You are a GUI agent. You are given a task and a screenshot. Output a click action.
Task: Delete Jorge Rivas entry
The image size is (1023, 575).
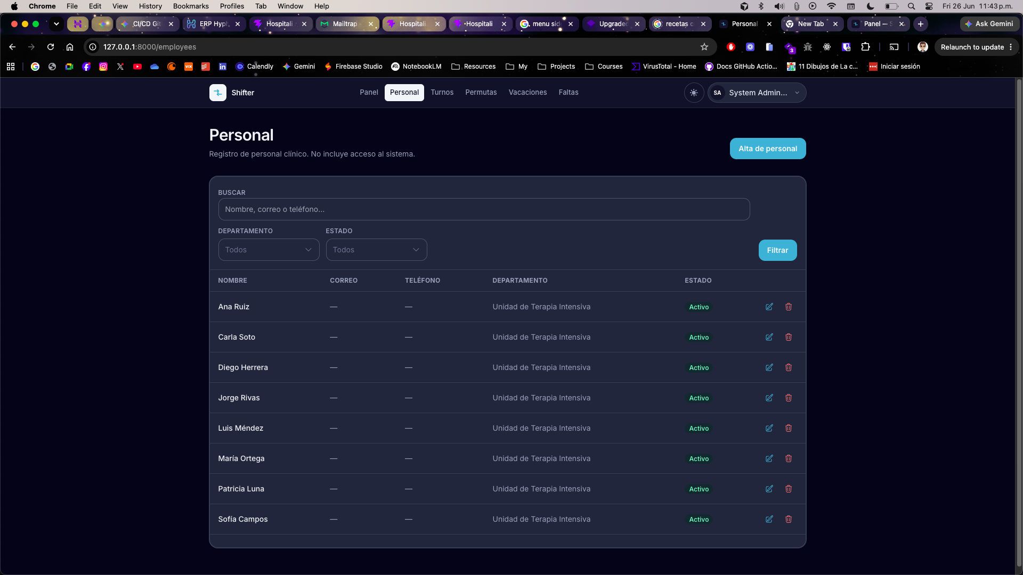click(789, 398)
